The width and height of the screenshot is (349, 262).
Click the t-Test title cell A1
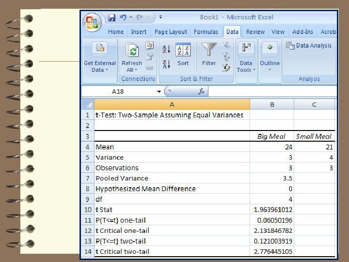click(172, 115)
